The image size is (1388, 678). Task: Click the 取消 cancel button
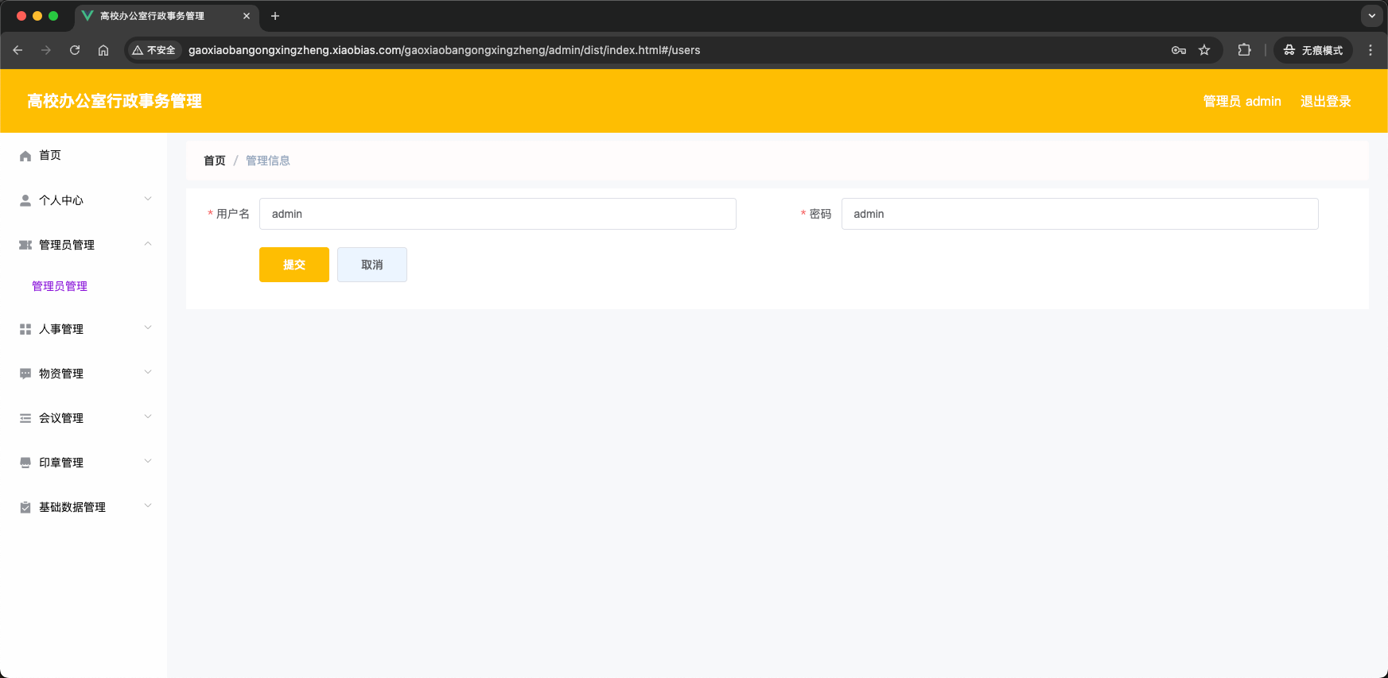pyautogui.click(x=372, y=265)
